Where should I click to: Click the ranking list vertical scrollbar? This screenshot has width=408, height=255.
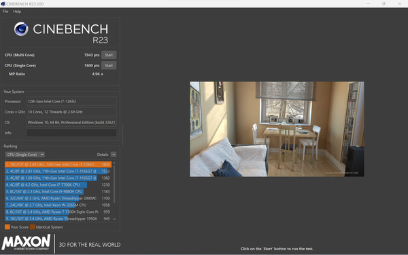[x=114, y=184]
